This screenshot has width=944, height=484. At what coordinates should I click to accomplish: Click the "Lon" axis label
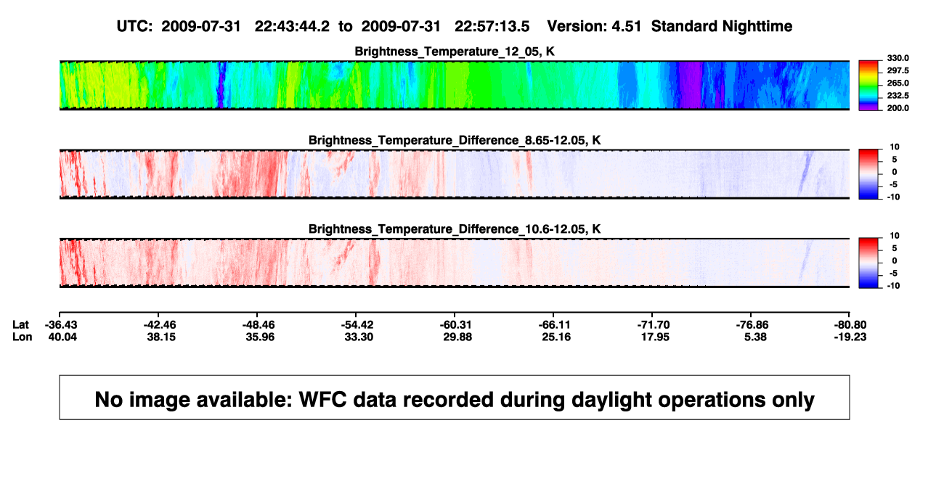pyautogui.click(x=23, y=337)
